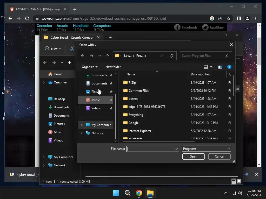Image resolution: width=266 pixels, height=199 pixels.
Task: Toggle the preview pane button
Action: point(220,67)
